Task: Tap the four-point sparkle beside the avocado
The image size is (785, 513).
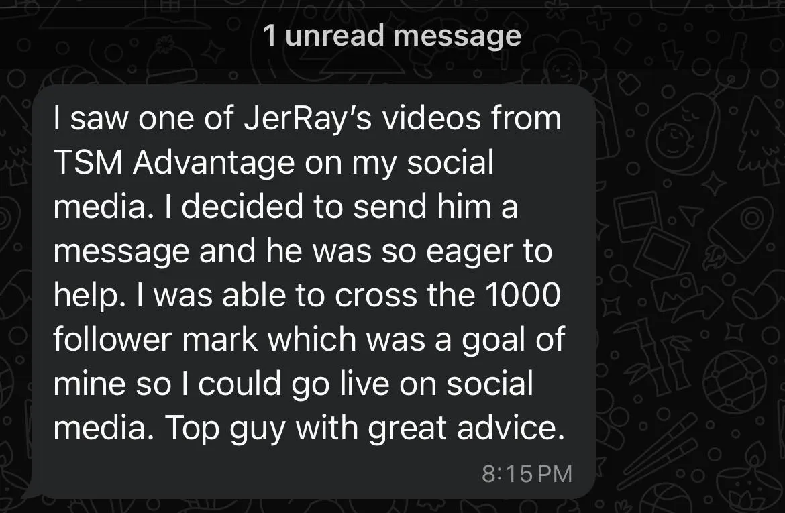Action: coord(713,184)
